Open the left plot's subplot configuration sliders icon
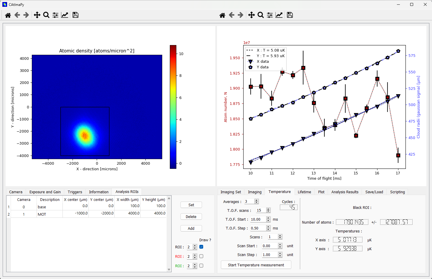This screenshot has width=432, height=279. click(55, 15)
